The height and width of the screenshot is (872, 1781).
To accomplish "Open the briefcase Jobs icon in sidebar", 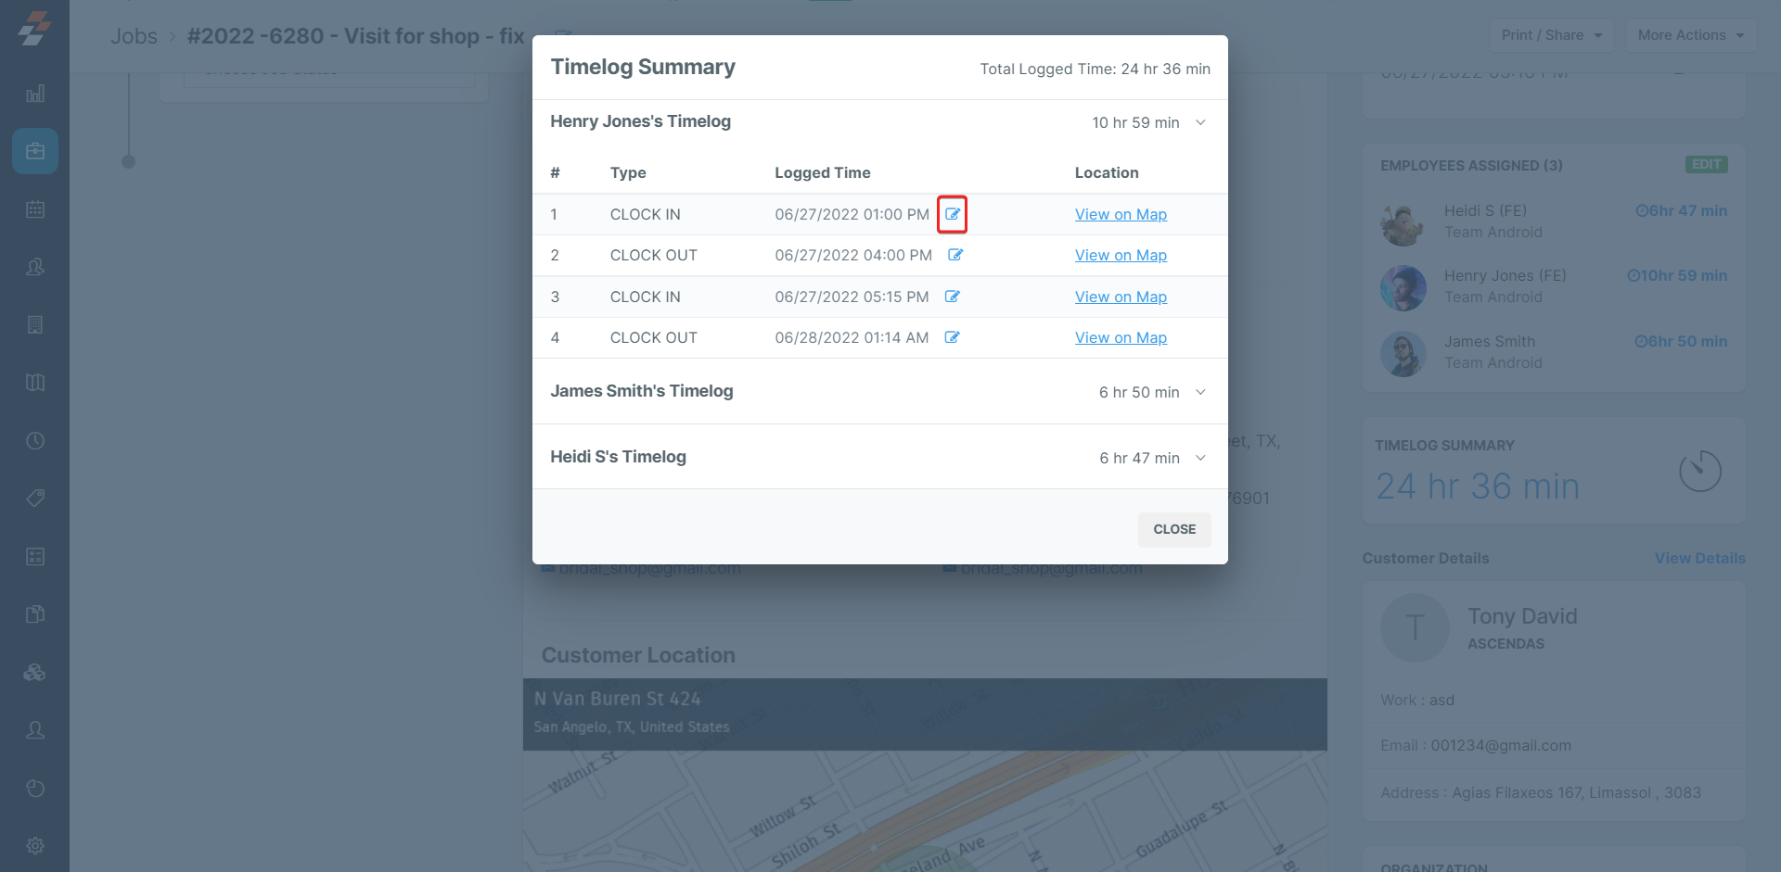I will 35,151.
